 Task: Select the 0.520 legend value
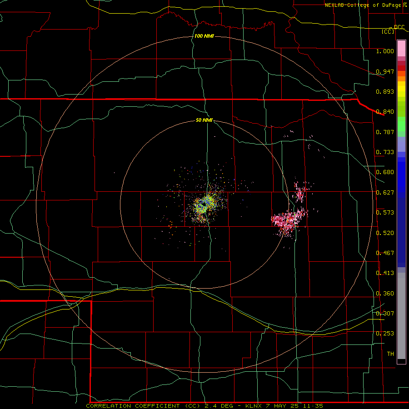(x=385, y=233)
